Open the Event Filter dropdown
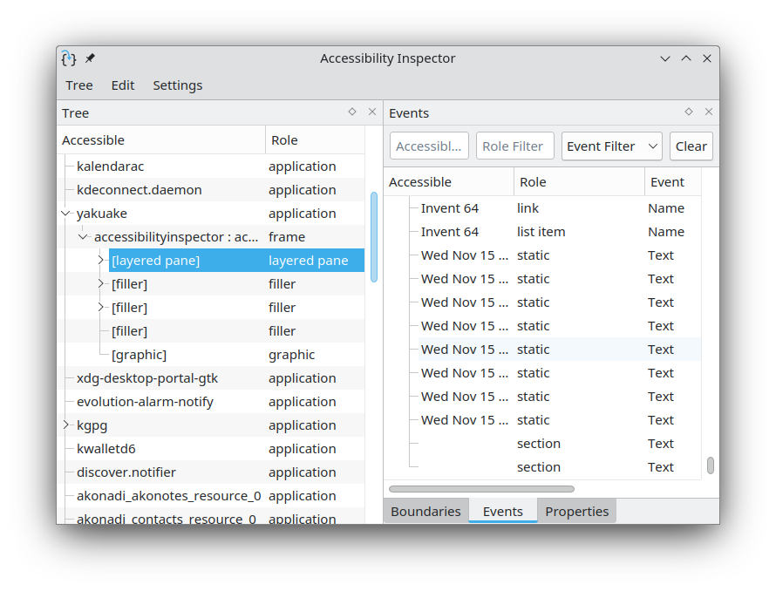The height and width of the screenshot is (591, 776). (611, 146)
